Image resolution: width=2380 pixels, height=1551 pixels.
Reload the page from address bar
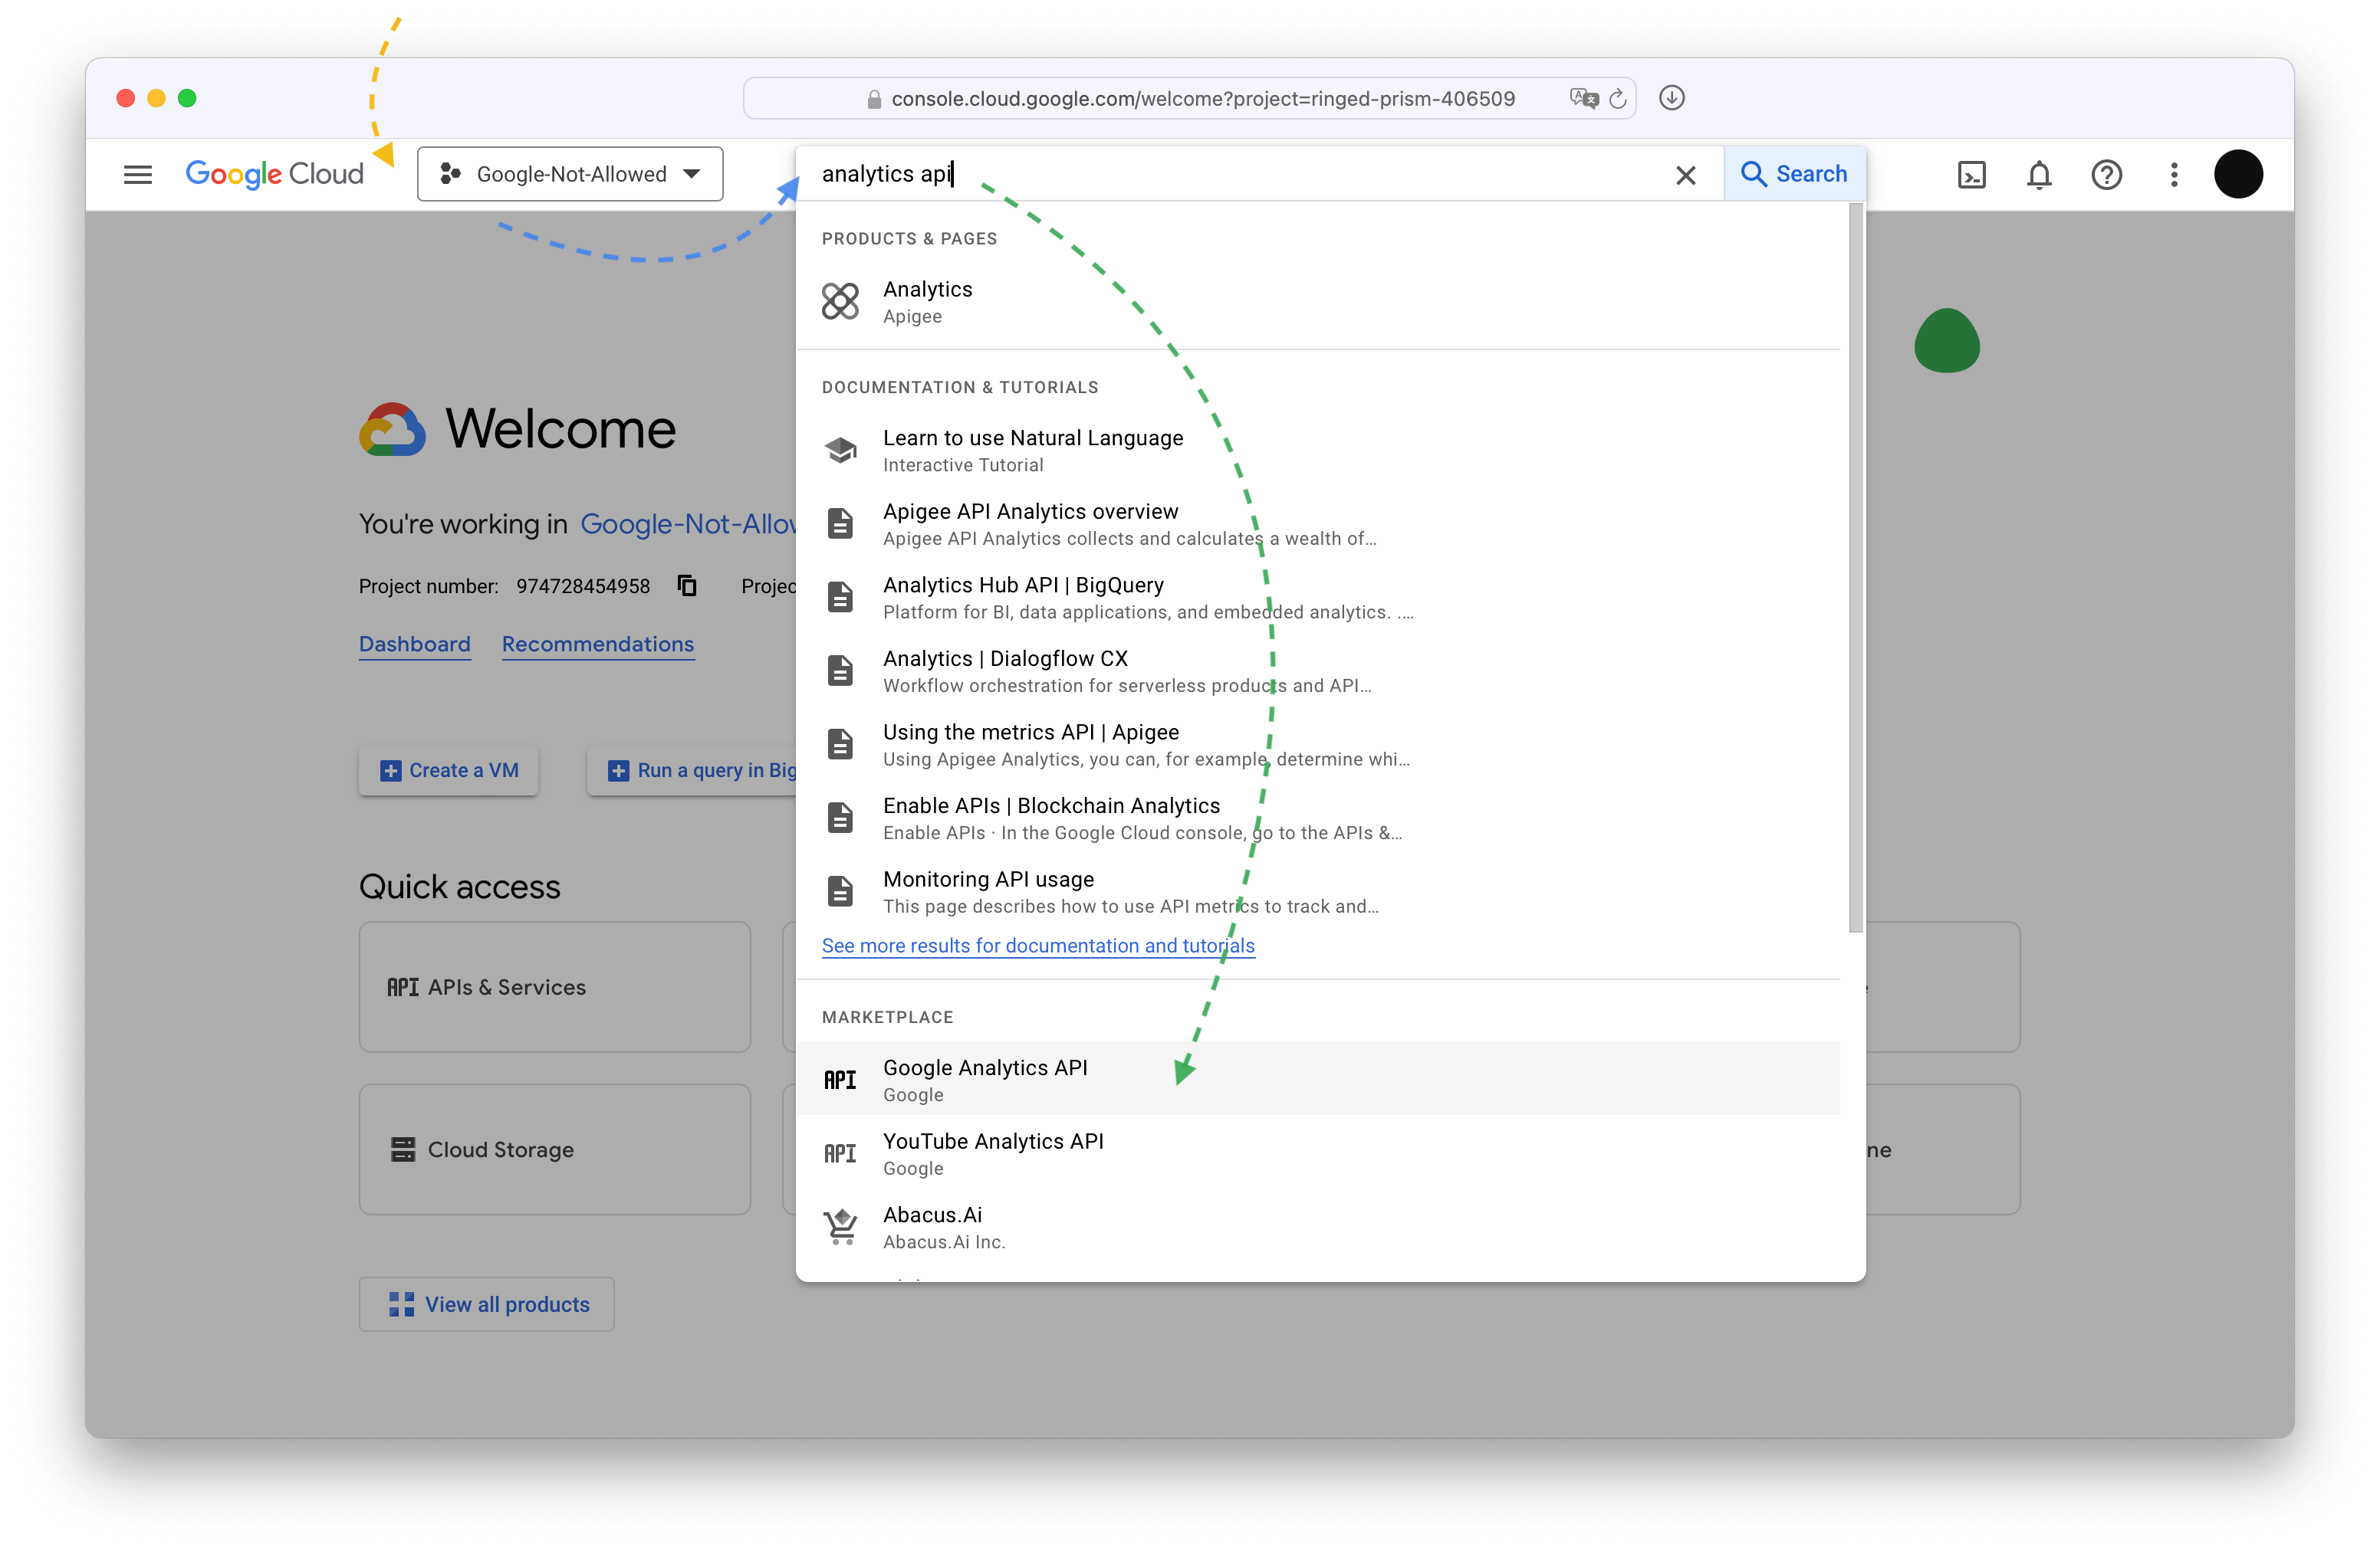point(1617,99)
